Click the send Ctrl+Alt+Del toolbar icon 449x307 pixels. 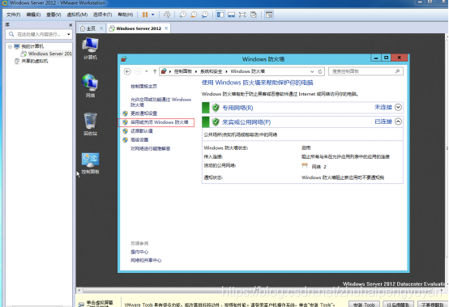pyautogui.click(x=167, y=15)
